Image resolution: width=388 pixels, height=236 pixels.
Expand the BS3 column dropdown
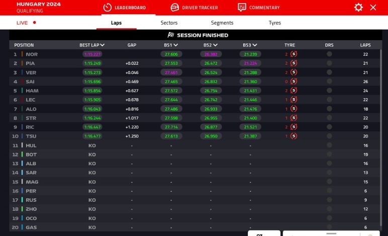(x=255, y=45)
